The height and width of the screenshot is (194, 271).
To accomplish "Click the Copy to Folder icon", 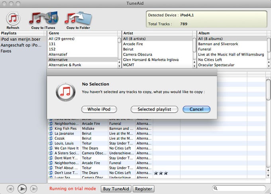I will click(x=78, y=18).
